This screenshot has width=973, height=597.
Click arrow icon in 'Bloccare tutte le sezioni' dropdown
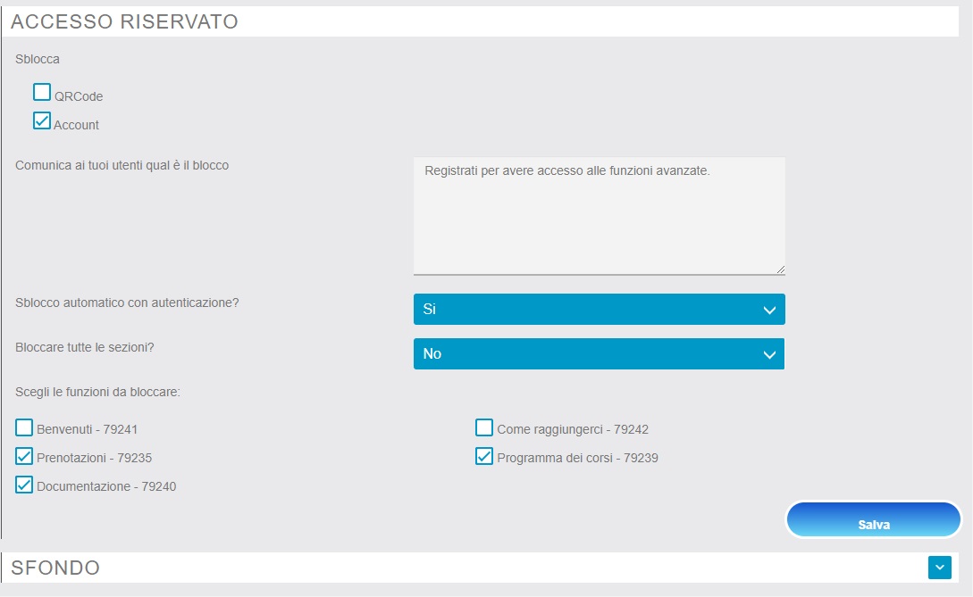tap(768, 354)
